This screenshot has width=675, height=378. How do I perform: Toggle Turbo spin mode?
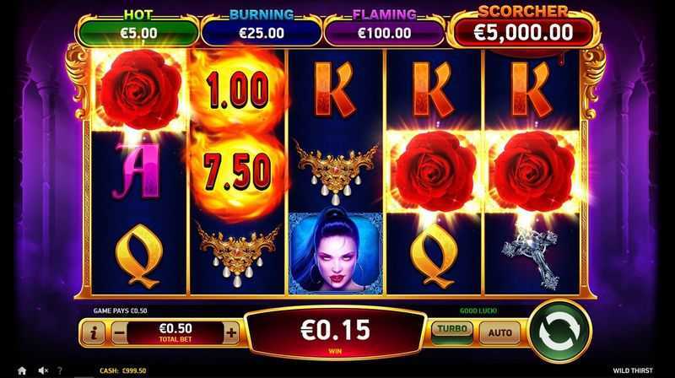pyautogui.click(x=452, y=332)
